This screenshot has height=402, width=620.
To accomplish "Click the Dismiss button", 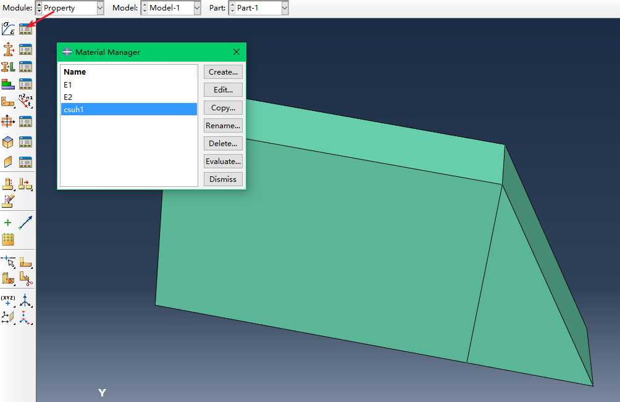I will click(223, 179).
